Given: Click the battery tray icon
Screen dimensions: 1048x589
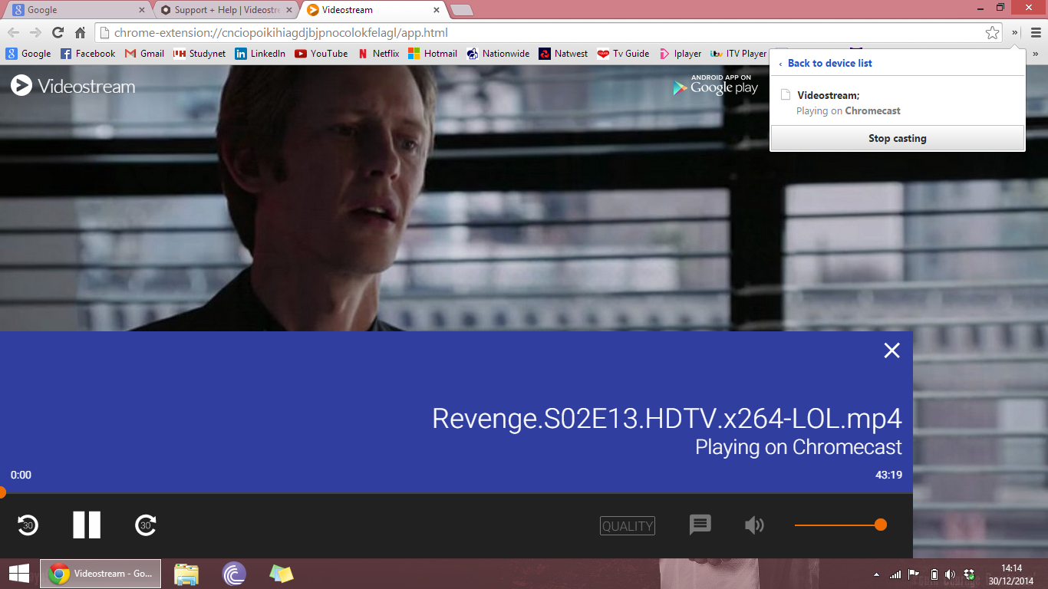Looking at the screenshot, I should 934,574.
